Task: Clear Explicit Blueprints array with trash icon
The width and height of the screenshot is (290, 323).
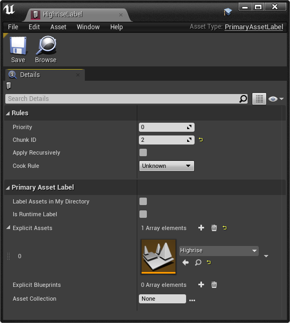Action: coord(214,285)
